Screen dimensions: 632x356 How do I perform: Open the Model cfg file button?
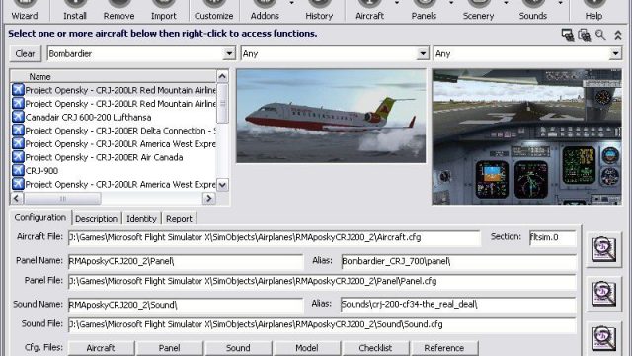click(x=307, y=348)
